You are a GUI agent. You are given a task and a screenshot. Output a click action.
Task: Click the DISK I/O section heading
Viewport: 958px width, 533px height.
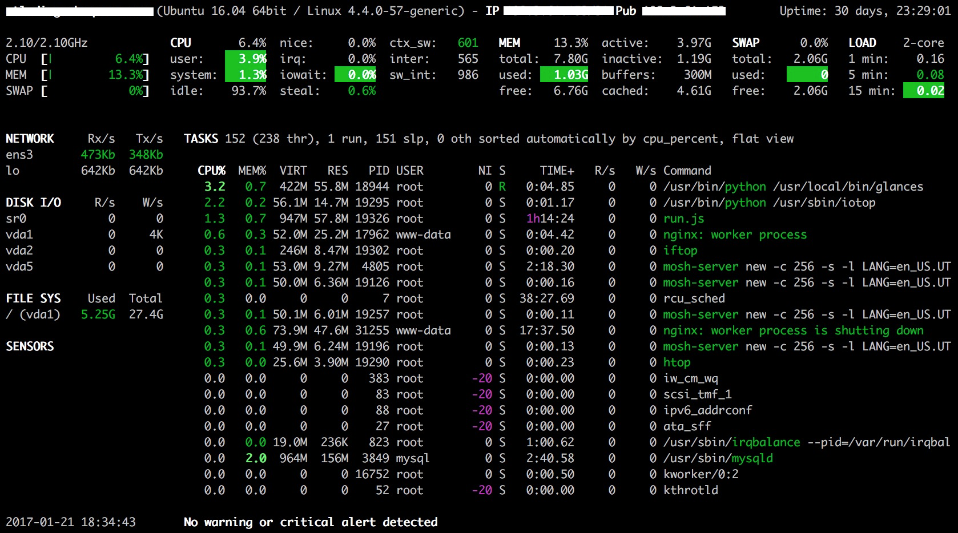(x=33, y=203)
